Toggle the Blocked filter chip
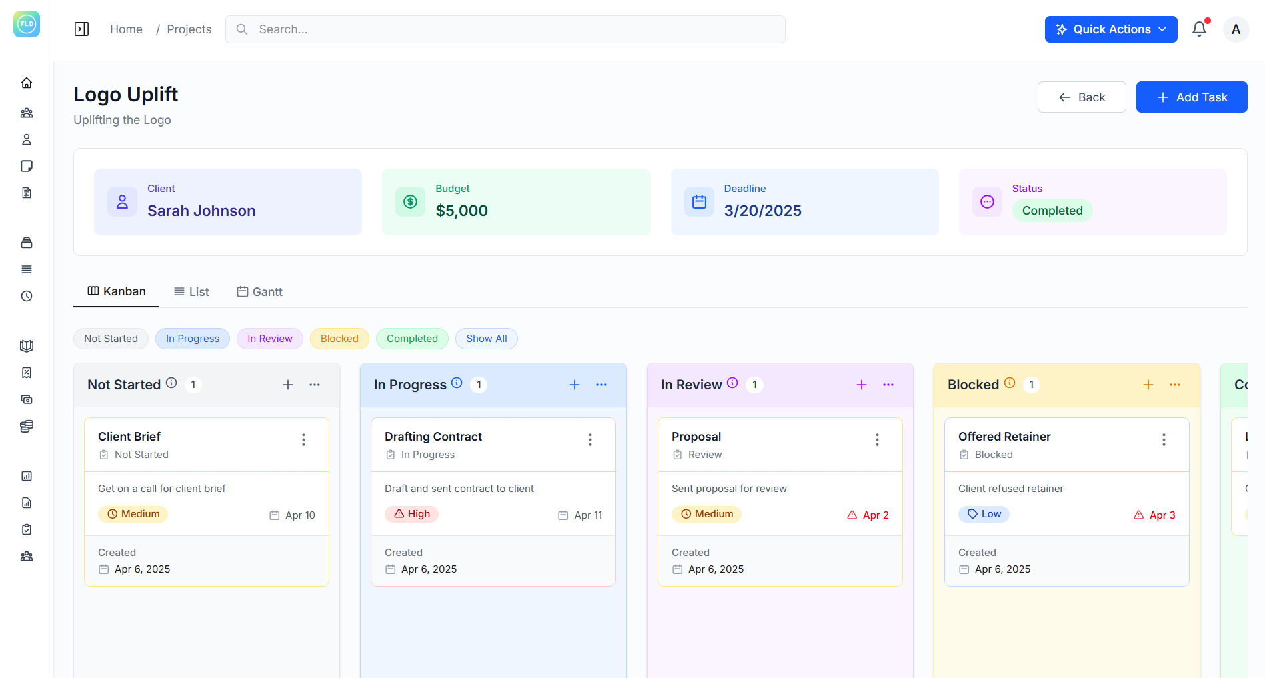Viewport: 1265px width, 678px height. pyautogui.click(x=339, y=339)
